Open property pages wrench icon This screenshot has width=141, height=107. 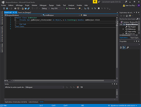click(128, 48)
